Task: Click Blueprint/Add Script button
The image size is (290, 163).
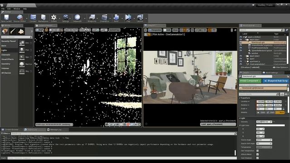Action: pos(275,81)
